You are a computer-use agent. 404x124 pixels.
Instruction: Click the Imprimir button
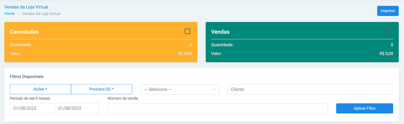click(388, 11)
